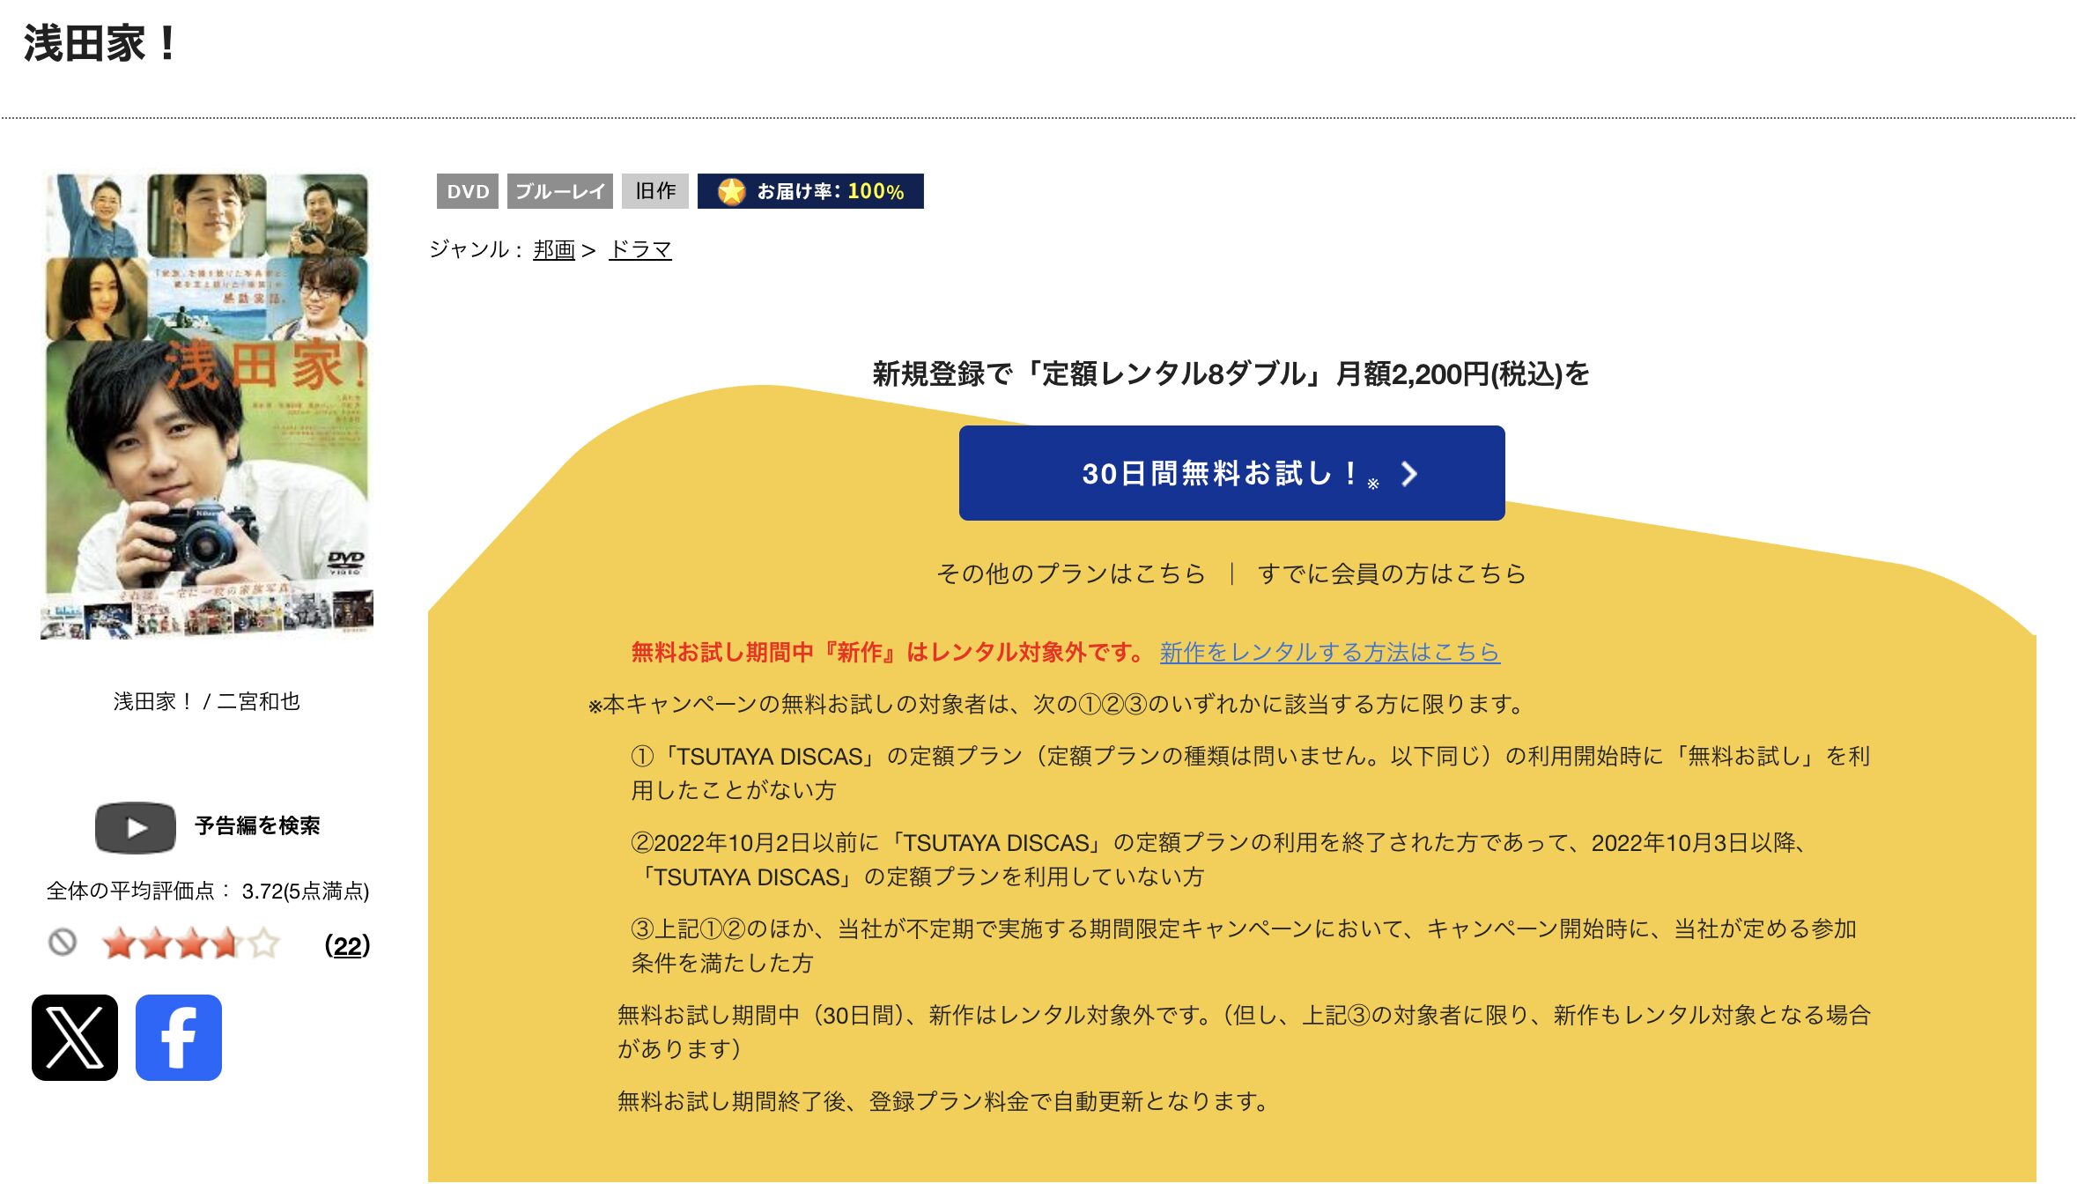The height and width of the screenshot is (1191, 2077).
Task: Clear rating with the no-rating icon
Action: pyautogui.click(x=62, y=943)
